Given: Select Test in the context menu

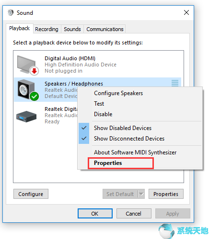Looking at the screenshot, I should point(99,104).
